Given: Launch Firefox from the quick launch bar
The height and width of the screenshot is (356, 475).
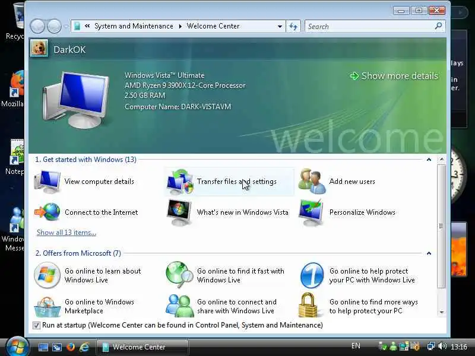Looking at the screenshot, I should click(71, 347).
